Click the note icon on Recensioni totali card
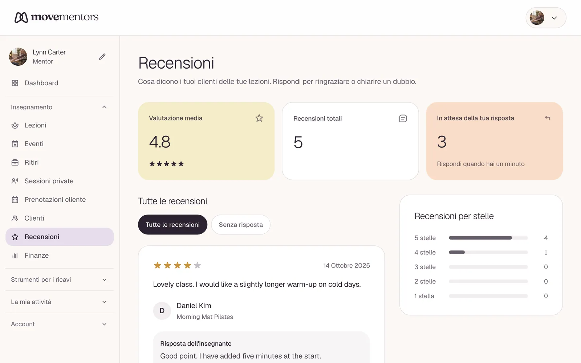The image size is (581, 363). coord(403,118)
